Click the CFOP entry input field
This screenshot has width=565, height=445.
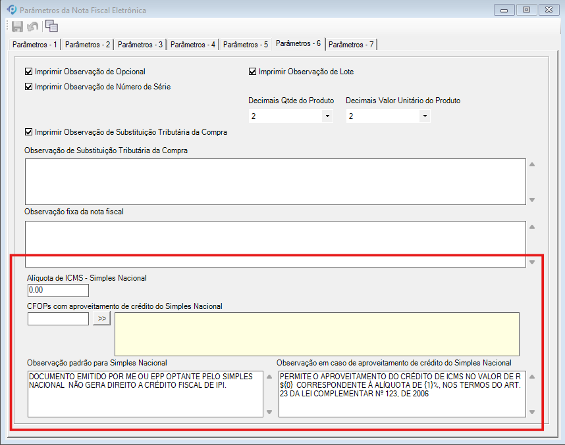pyautogui.click(x=58, y=319)
